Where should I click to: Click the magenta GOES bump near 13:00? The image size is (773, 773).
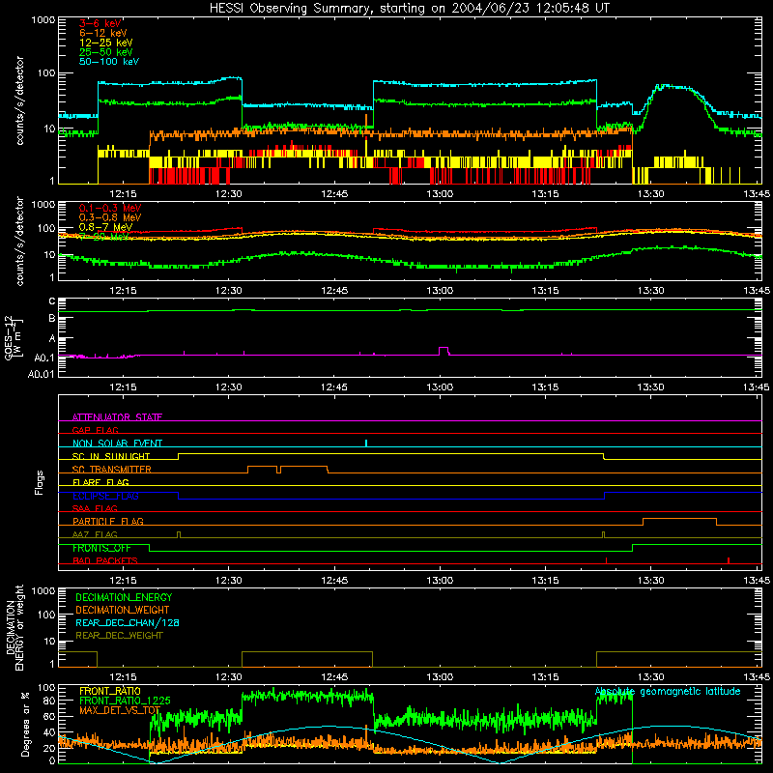click(x=444, y=351)
